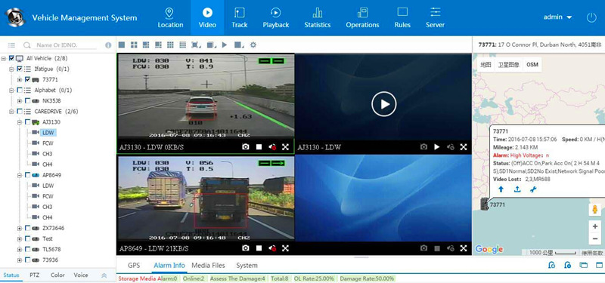
Task: Switch to the Media Files tab
Action: point(208,266)
